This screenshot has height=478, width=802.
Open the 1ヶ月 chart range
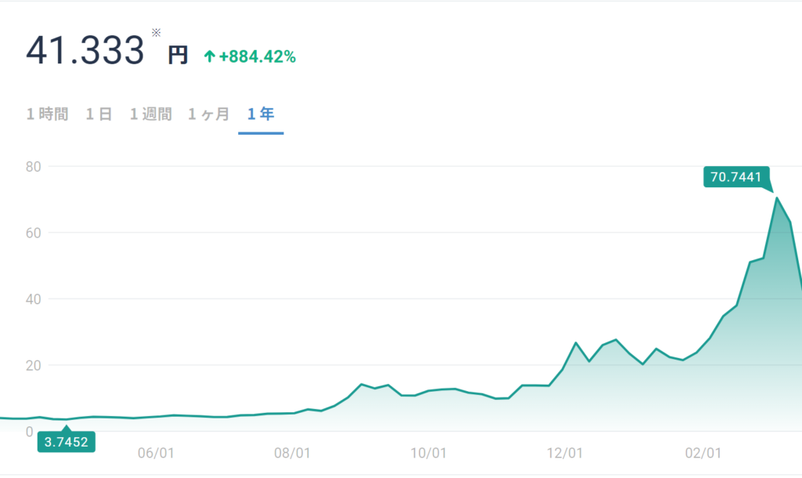[x=208, y=114]
